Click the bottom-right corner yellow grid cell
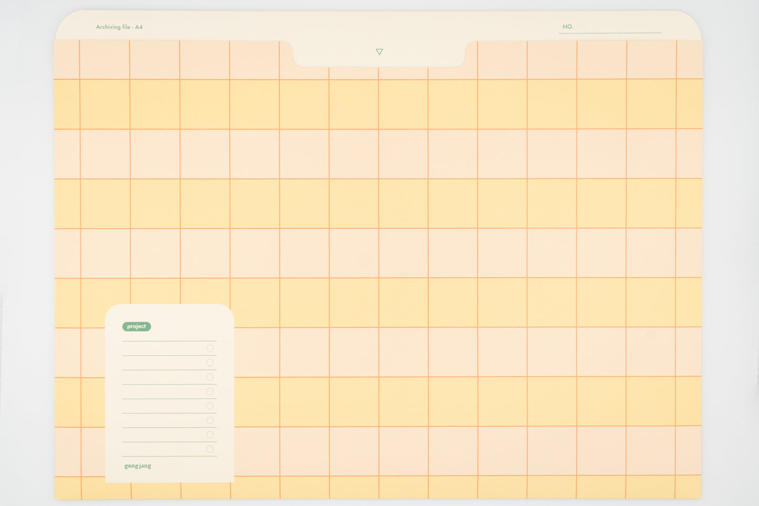The image size is (759, 506). coord(689,487)
